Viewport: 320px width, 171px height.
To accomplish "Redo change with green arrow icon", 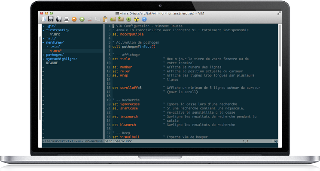I will [82, 19].
